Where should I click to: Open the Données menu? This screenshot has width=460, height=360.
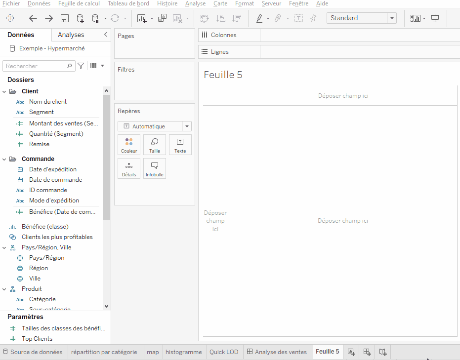(x=39, y=3)
